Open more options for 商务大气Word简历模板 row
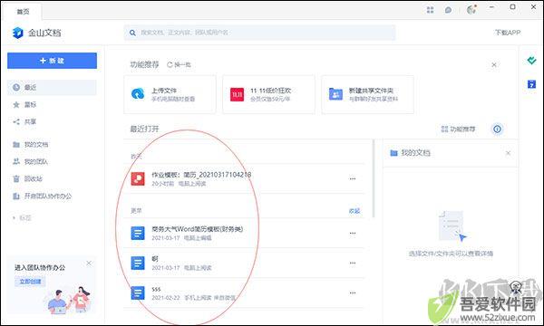This screenshot has width=544, height=326. pos(353,233)
